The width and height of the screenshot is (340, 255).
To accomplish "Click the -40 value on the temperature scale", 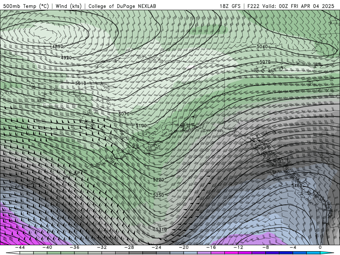I will (x=47, y=247).
